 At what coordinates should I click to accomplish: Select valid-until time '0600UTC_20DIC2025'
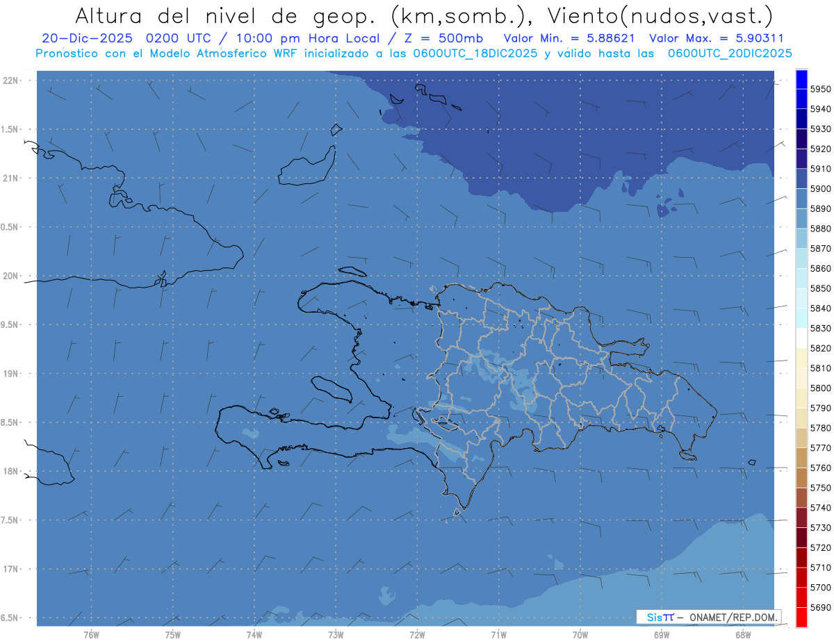pyautogui.click(x=730, y=53)
